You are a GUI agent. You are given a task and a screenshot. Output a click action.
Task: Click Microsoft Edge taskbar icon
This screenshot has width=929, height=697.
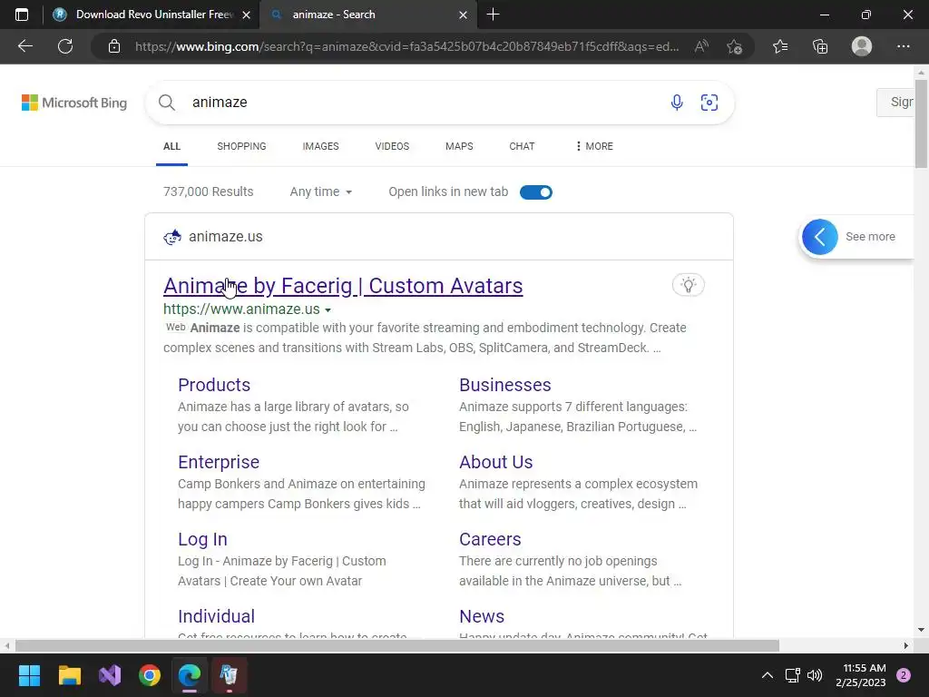[x=190, y=675]
